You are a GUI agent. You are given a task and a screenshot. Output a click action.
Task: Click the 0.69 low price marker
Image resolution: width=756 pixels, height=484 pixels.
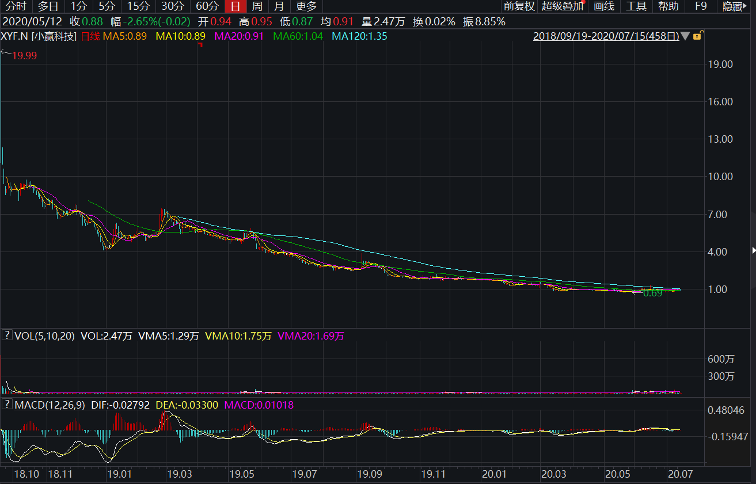(652, 293)
